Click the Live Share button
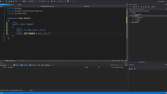The image size is (167, 94). pos(161,1)
